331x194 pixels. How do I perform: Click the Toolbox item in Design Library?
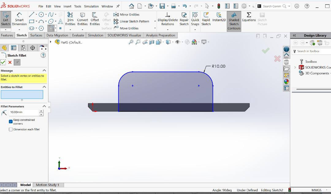(x=311, y=62)
